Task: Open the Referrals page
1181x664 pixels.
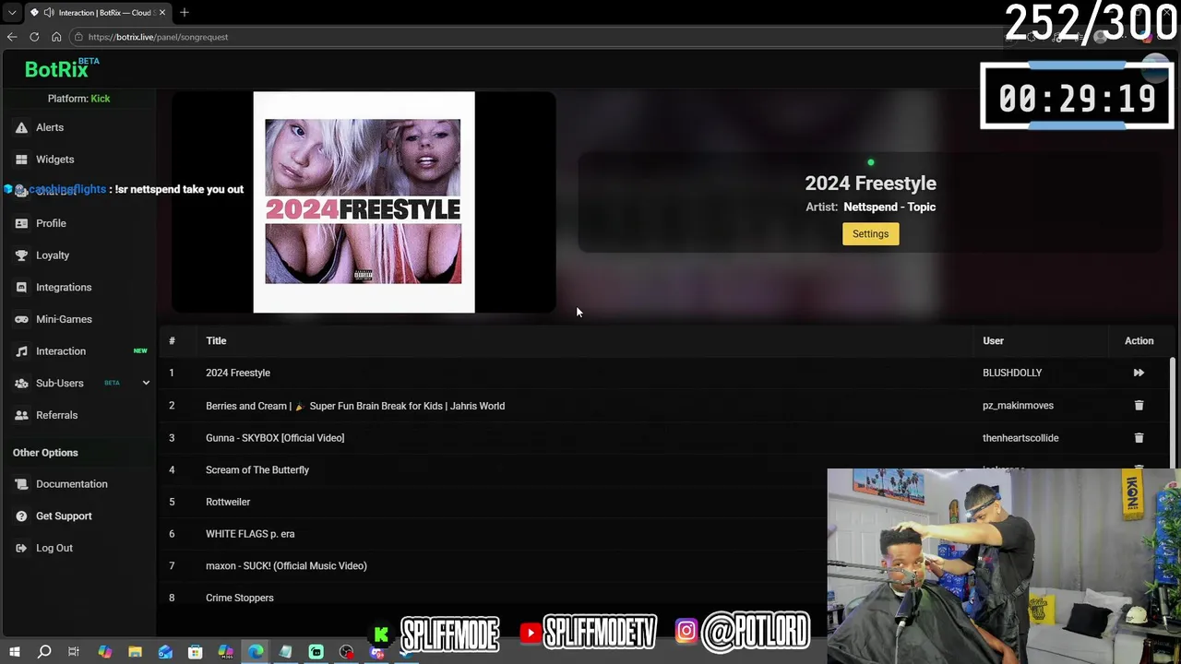Action: (x=56, y=415)
